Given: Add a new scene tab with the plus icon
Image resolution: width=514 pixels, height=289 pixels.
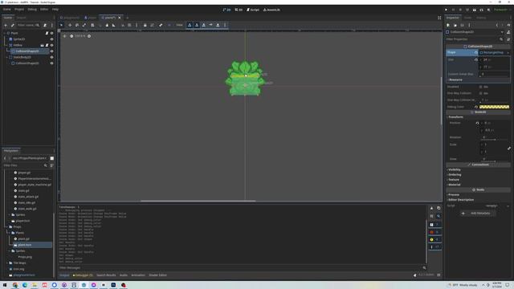Looking at the screenshot, I should 127,18.
